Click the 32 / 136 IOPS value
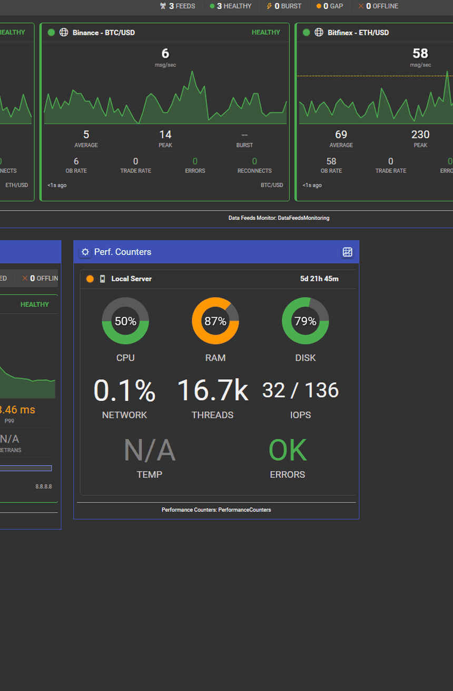This screenshot has height=691, width=453. (x=301, y=390)
